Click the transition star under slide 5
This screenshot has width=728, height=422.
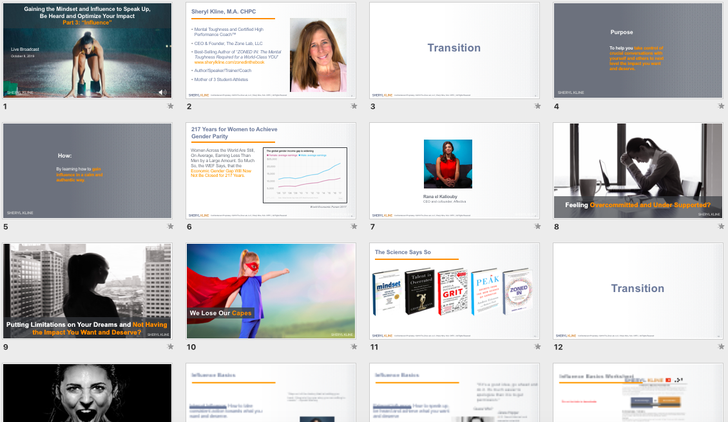[171, 226]
